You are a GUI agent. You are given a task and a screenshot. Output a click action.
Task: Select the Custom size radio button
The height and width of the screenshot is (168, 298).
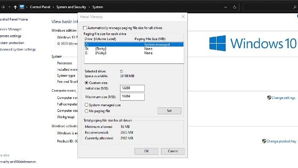coord(86,83)
